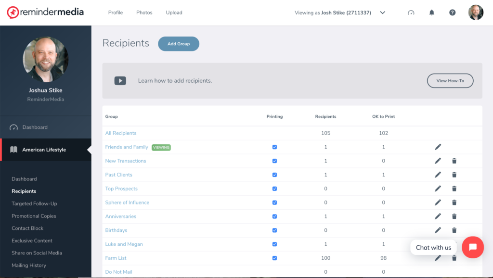The width and height of the screenshot is (493, 278).
Task: Select Targeted Follow-Up in sidebar
Action: coord(34,204)
